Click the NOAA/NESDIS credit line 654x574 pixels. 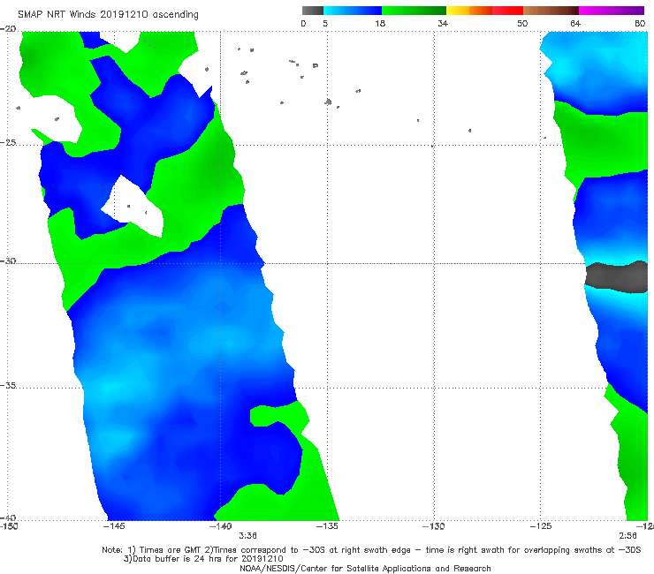pos(365,569)
